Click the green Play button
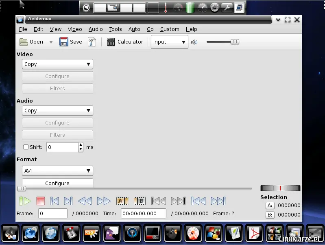The width and height of the screenshot is (325, 245). 25,201
